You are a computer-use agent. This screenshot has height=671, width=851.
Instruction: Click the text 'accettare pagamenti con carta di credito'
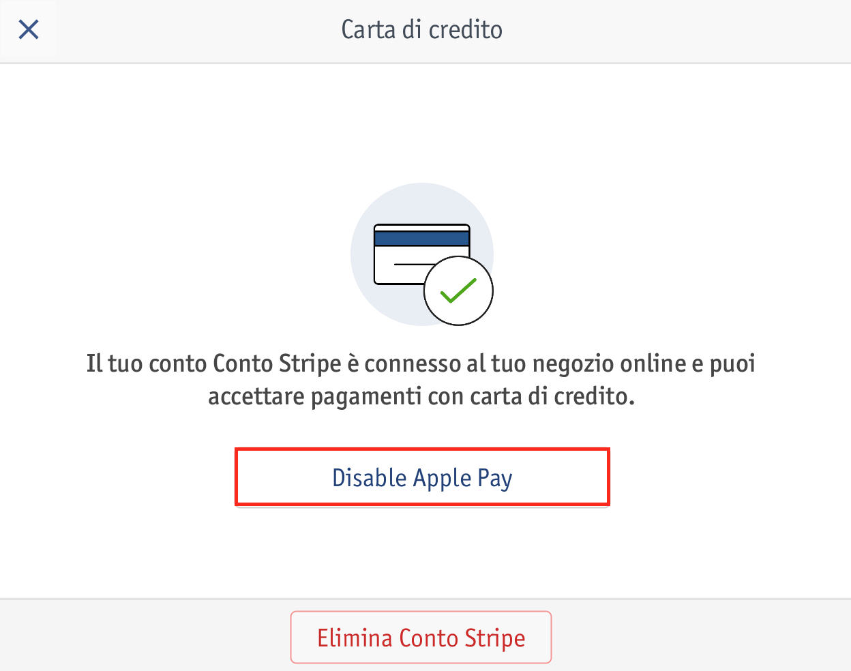pyautogui.click(x=421, y=396)
